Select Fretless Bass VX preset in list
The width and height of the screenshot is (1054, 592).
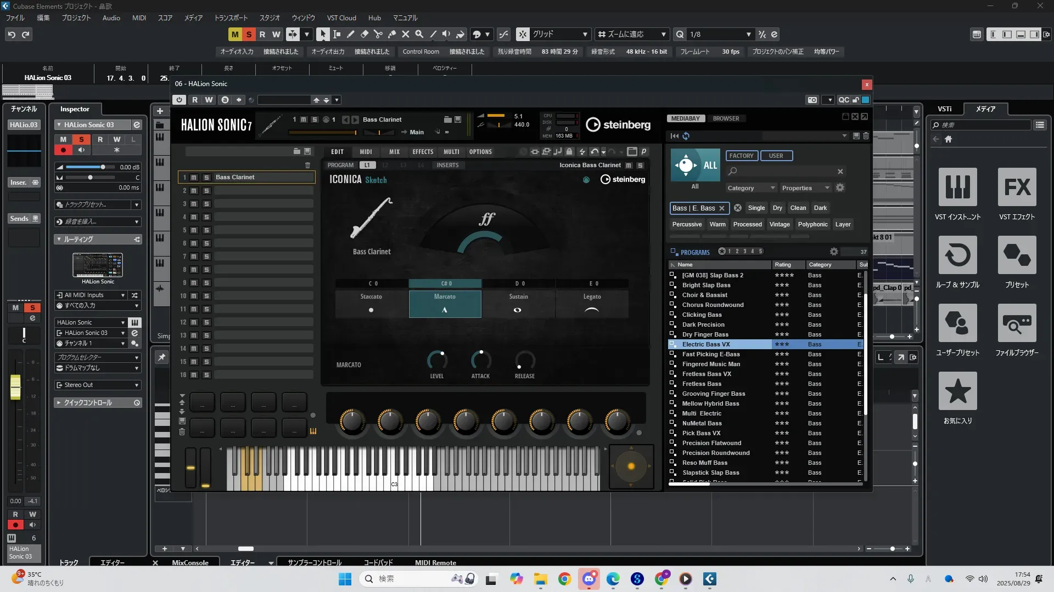(x=707, y=374)
